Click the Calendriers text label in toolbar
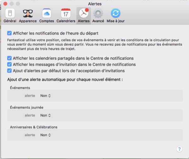Screen dimensions: 189x159 (x=66, y=21)
